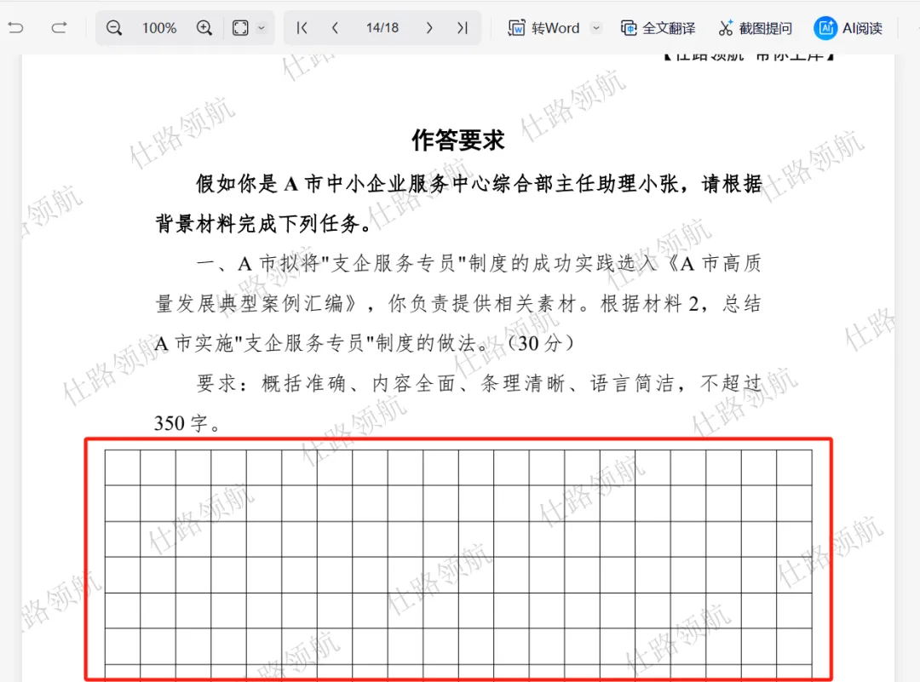The image size is (920, 682).
Task: Click the redo arrow icon
Action: 60,27
